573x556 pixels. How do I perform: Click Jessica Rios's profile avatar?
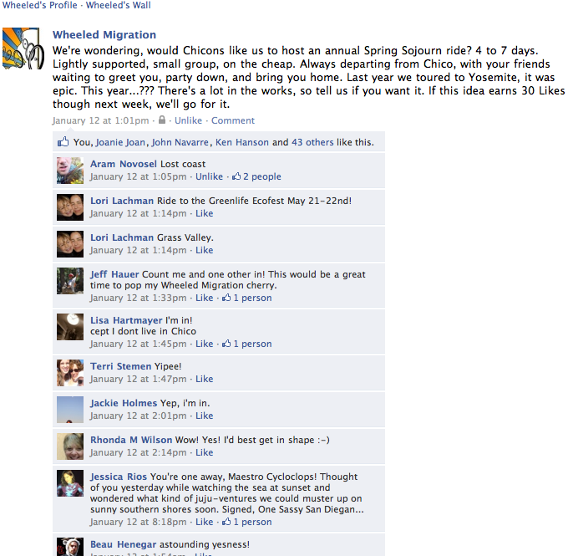(70, 483)
